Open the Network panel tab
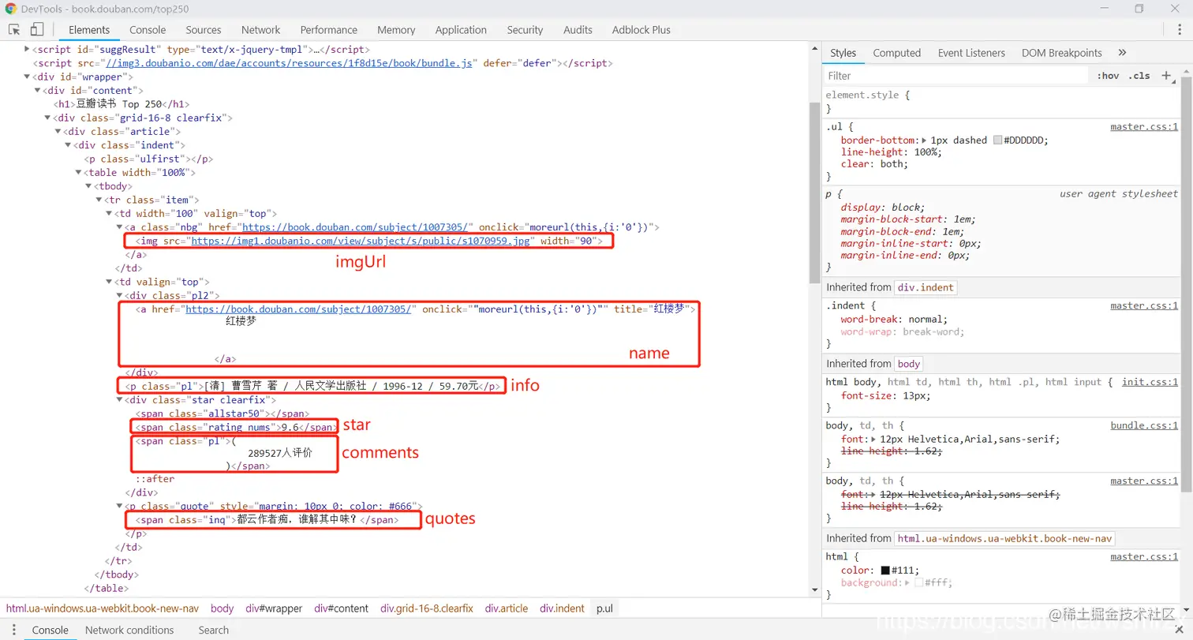 (x=261, y=30)
